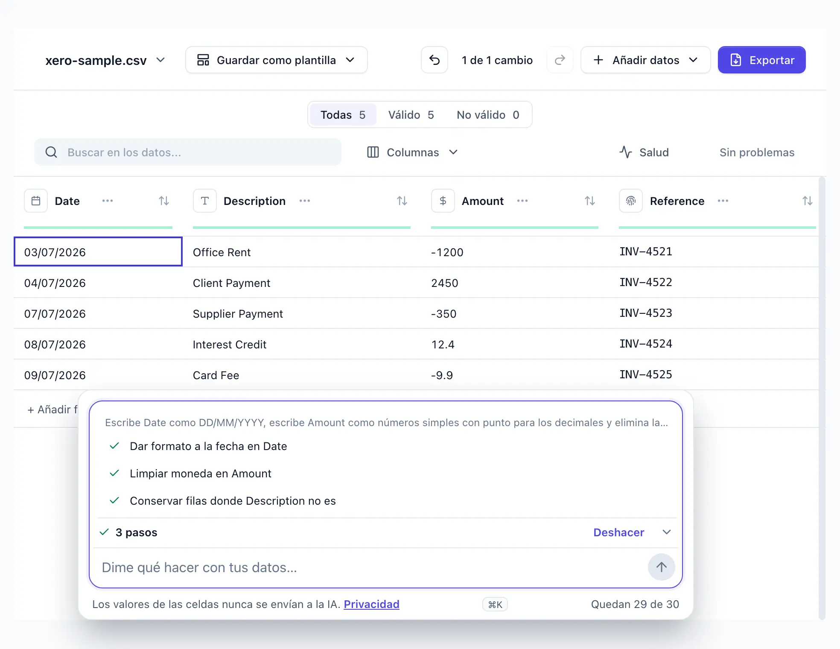Click the undo arrow icon
The image size is (840, 649).
pos(435,60)
